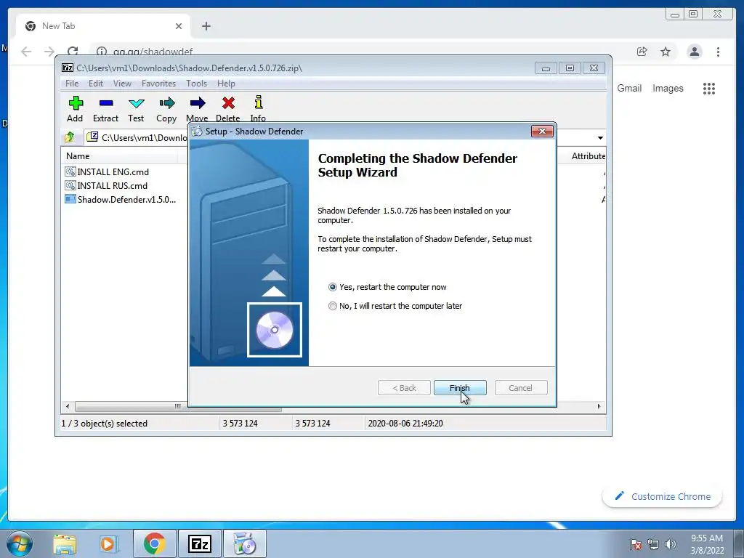The width and height of the screenshot is (744, 558).
Task: Open Chrome's three-dot menu
Action: coord(718,52)
